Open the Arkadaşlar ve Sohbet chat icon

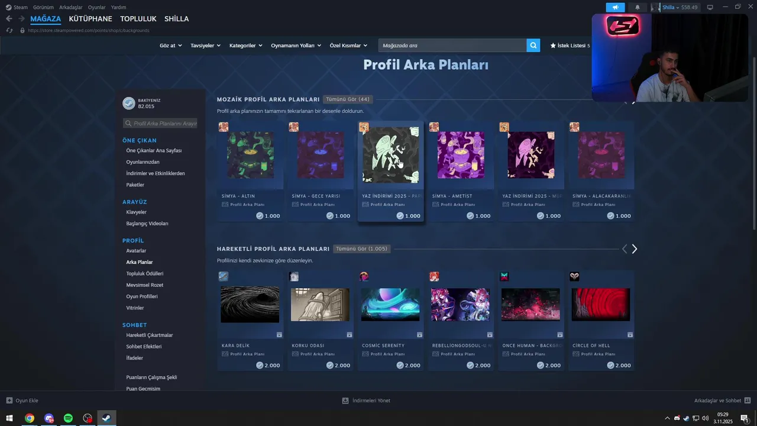point(748,401)
